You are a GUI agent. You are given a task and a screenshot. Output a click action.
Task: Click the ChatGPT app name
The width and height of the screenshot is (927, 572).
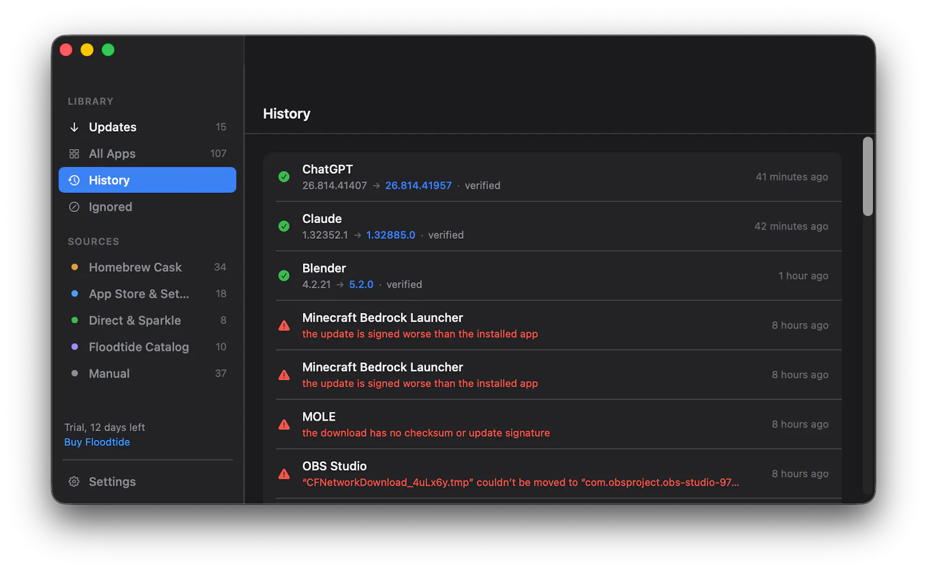tap(327, 169)
